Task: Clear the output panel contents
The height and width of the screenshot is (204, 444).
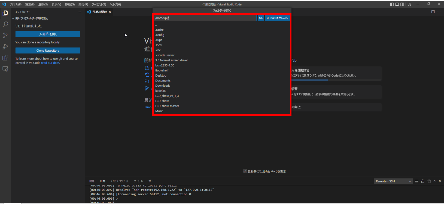Action: click(x=417, y=181)
